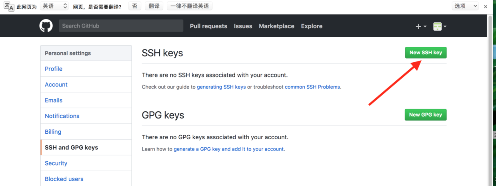Click the translate page icon
This screenshot has height=186, width=496.
(x=9, y=6)
